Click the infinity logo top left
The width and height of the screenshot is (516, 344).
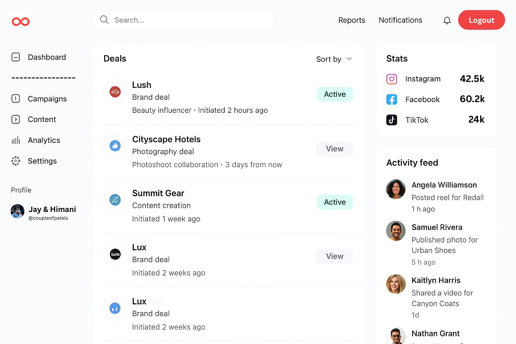pos(20,21)
